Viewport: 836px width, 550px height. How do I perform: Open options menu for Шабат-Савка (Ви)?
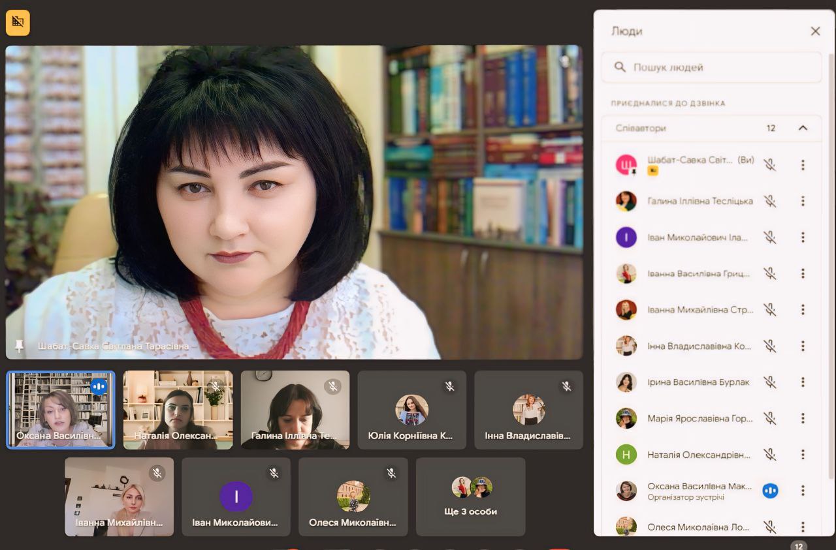point(803,165)
